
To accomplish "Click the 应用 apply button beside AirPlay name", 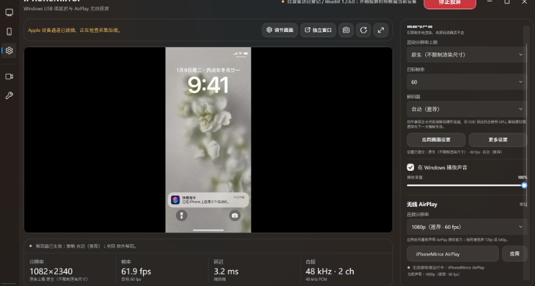I will coord(514,254).
